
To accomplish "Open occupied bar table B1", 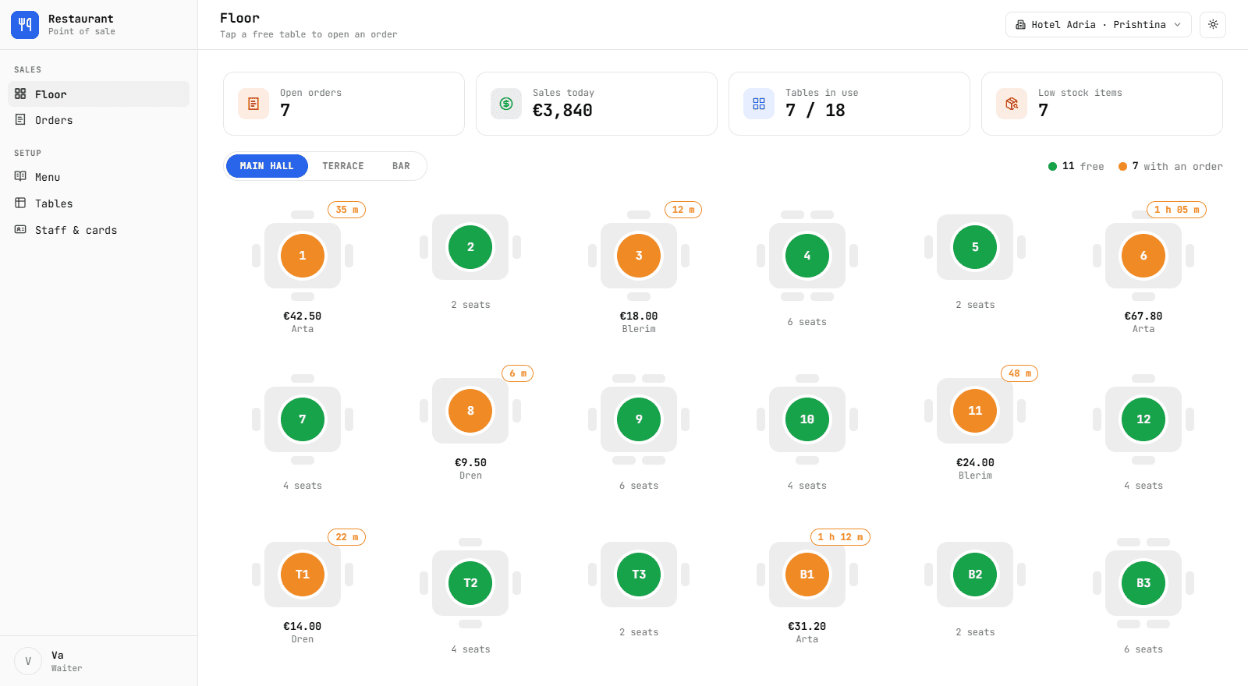I will (x=807, y=575).
